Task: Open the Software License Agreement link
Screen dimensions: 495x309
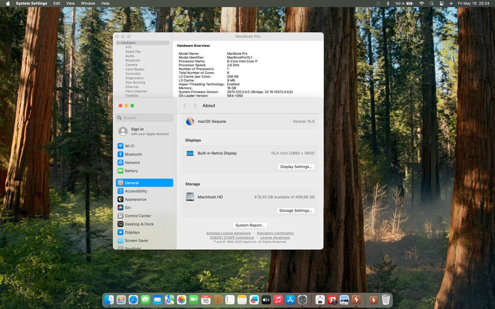Action: coord(228,233)
